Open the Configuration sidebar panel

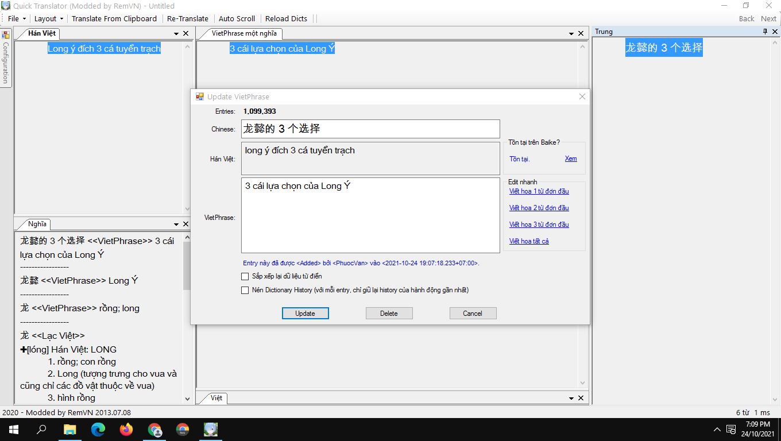pyautogui.click(x=6, y=57)
